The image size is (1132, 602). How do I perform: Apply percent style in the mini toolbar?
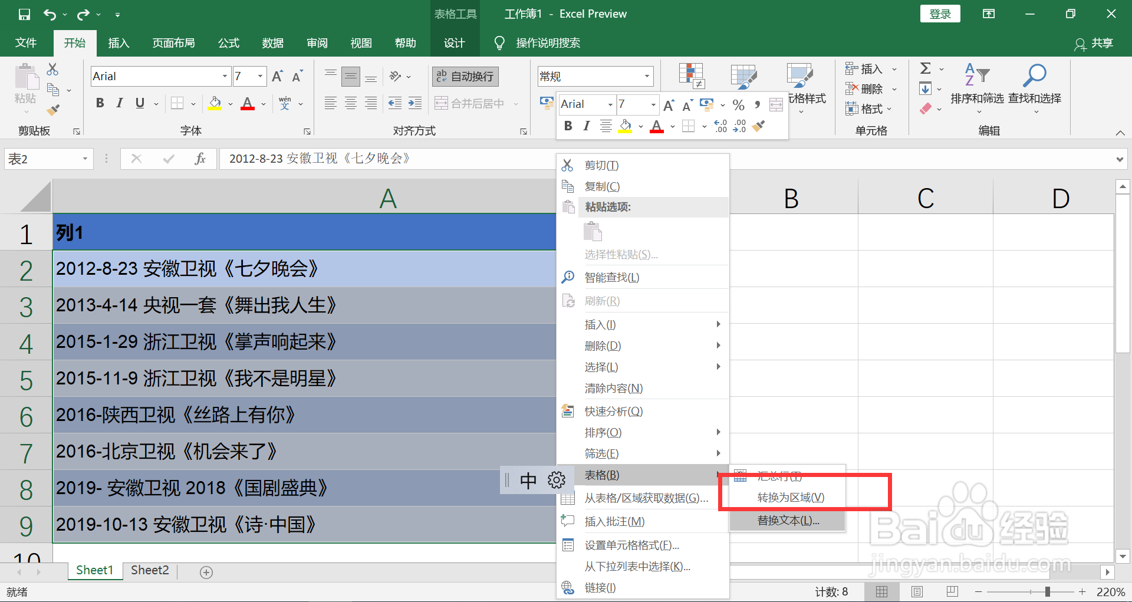click(738, 104)
